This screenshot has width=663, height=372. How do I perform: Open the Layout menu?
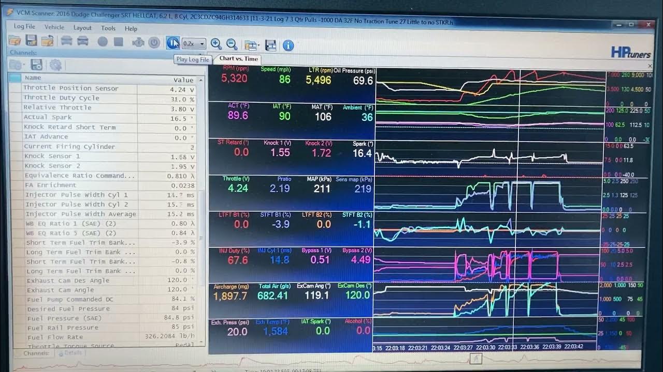[82, 27]
